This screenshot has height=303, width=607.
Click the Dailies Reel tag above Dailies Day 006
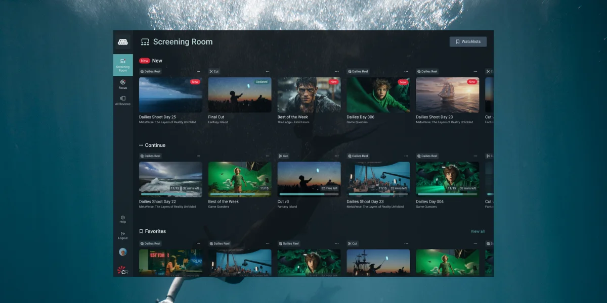click(x=358, y=71)
